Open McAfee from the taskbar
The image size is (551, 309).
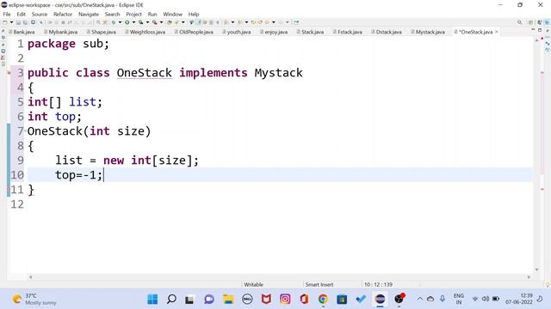tap(266, 300)
